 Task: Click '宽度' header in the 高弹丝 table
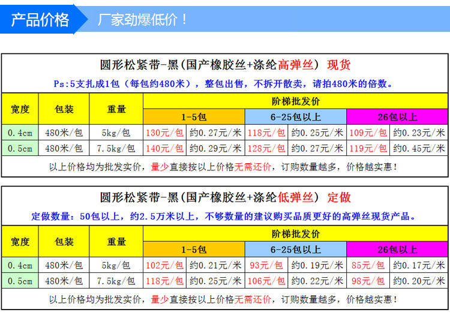20,109
